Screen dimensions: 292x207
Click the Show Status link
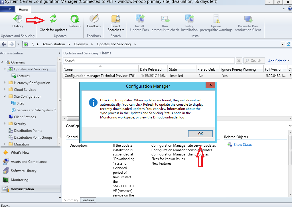(243, 145)
